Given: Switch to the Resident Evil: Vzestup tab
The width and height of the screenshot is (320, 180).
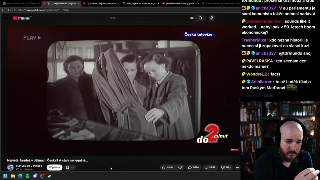Looking at the screenshot, I should tap(181, 3).
